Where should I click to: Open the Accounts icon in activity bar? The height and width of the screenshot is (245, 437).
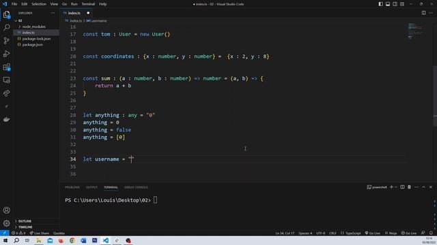click(6, 210)
